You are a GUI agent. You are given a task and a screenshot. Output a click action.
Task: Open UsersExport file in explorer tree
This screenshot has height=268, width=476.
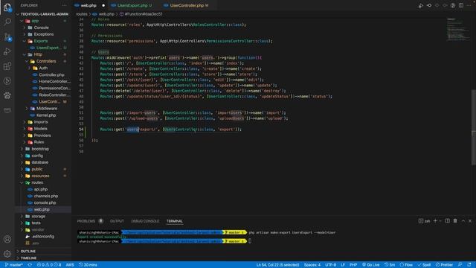(x=44, y=48)
